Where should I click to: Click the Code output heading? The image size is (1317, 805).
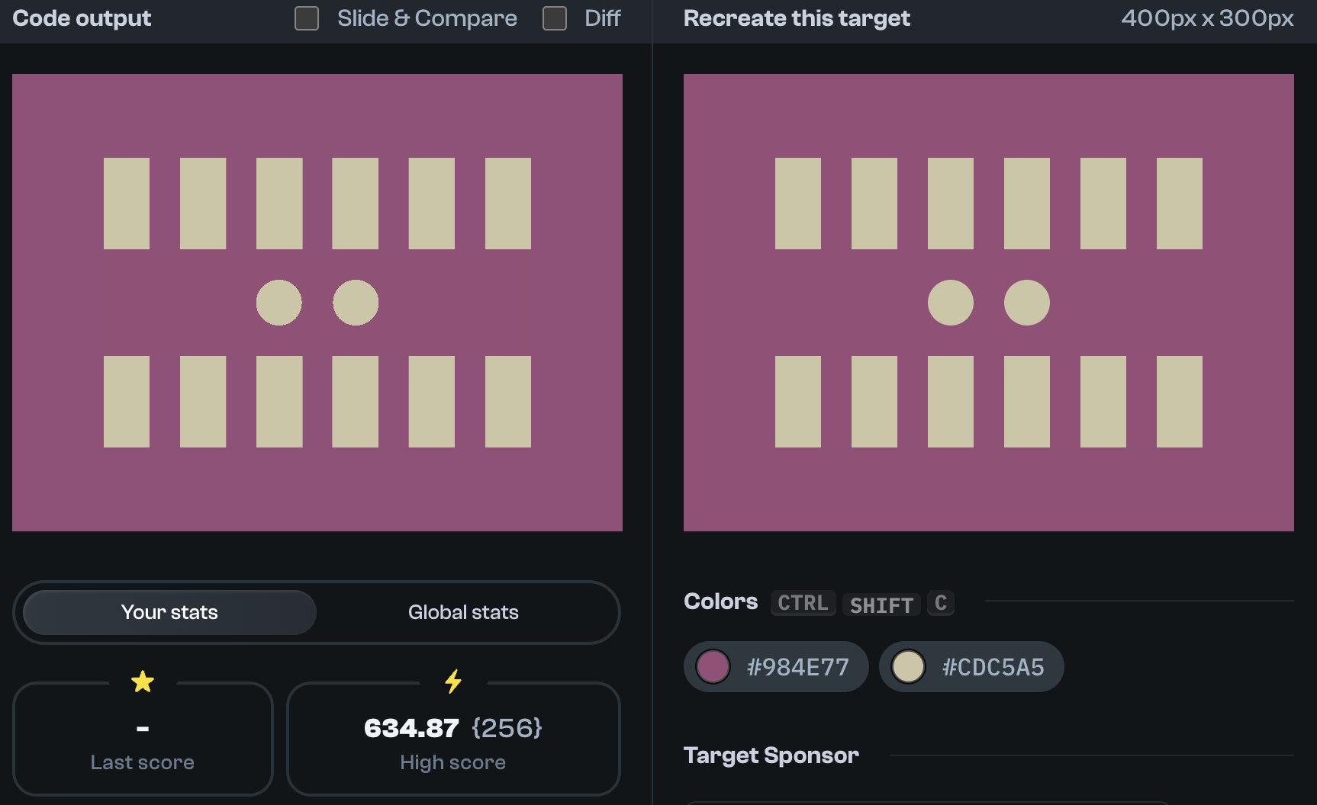pyautogui.click(x=81, y=18)
